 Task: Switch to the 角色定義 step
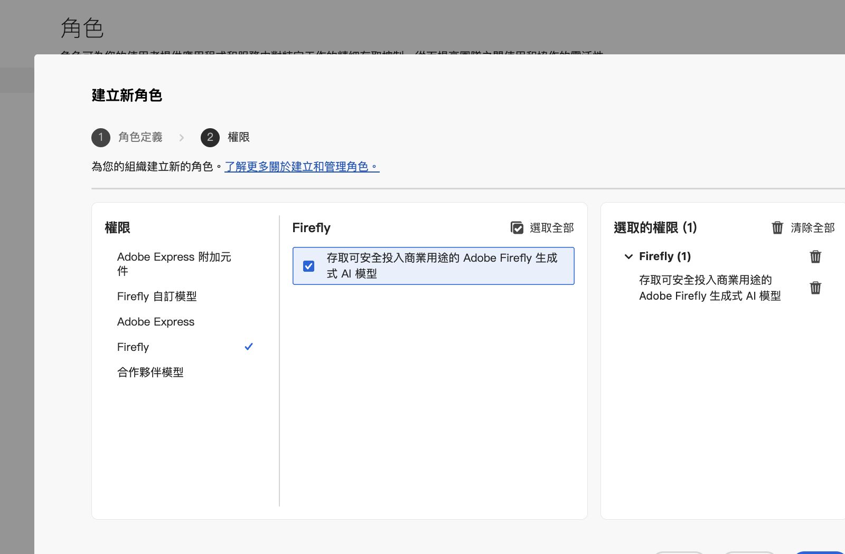pos(140,137)
